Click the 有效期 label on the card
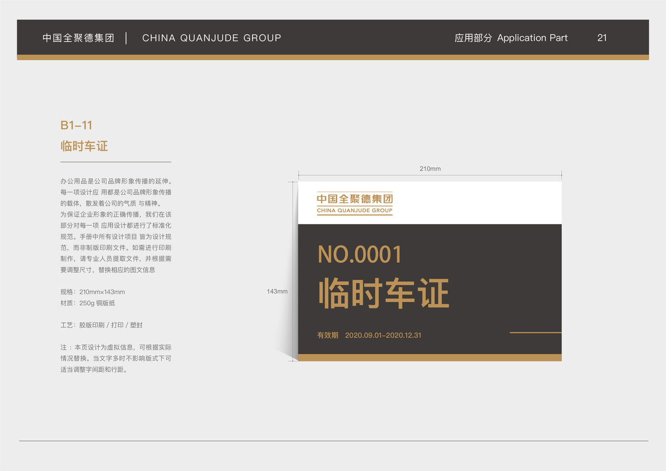 coord(328,335)
